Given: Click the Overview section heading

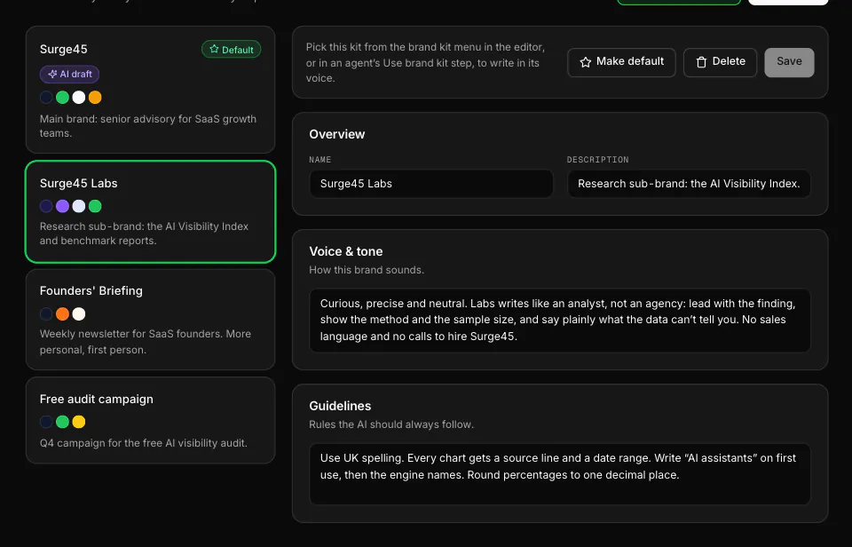Looking at the screenshot, I should point(337,134).
